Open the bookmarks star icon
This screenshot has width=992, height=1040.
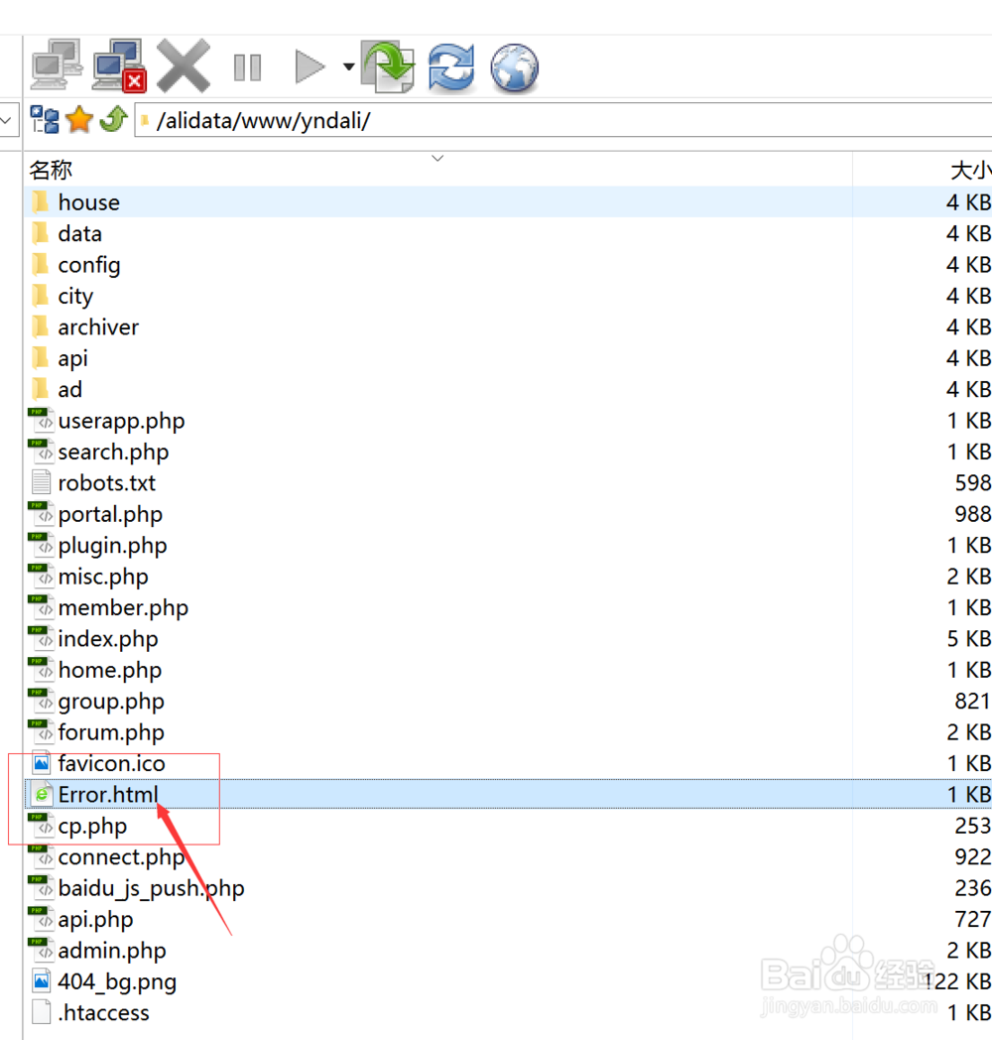pyautogui.click(x=79, y=119)
